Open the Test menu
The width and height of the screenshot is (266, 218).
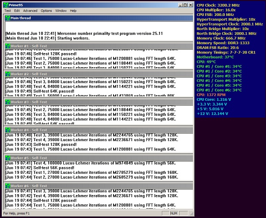(8, 11)
